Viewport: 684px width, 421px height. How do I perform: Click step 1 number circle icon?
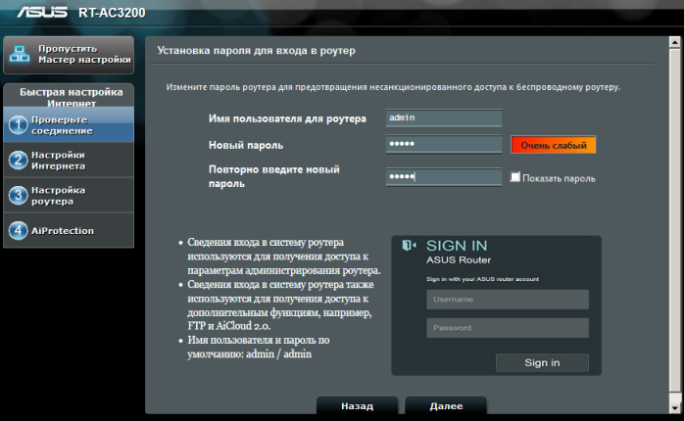coord(19,125)
